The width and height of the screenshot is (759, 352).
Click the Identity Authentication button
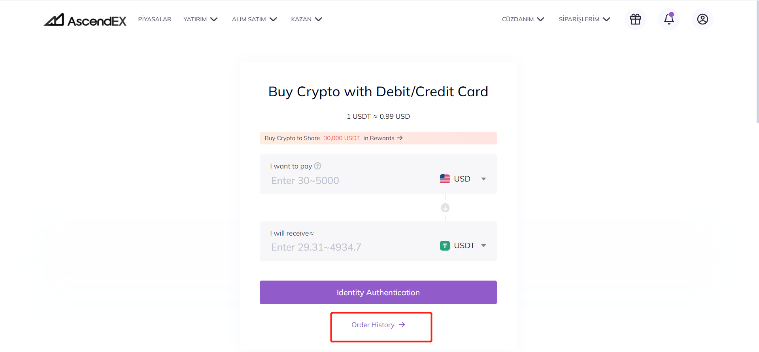click(378, 292)
